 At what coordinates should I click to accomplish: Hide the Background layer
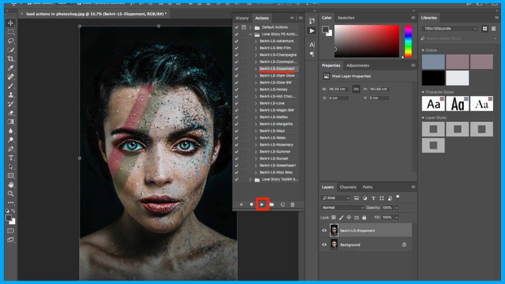tap(324, 245)
